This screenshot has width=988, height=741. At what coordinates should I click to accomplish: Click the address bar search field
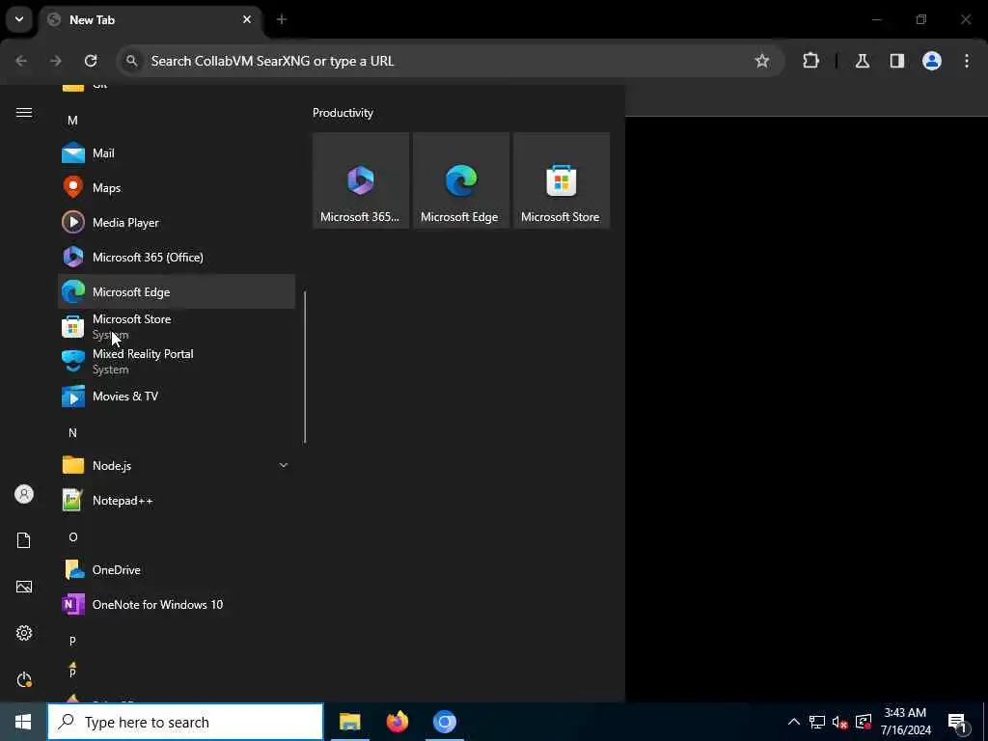click(450, 61)
